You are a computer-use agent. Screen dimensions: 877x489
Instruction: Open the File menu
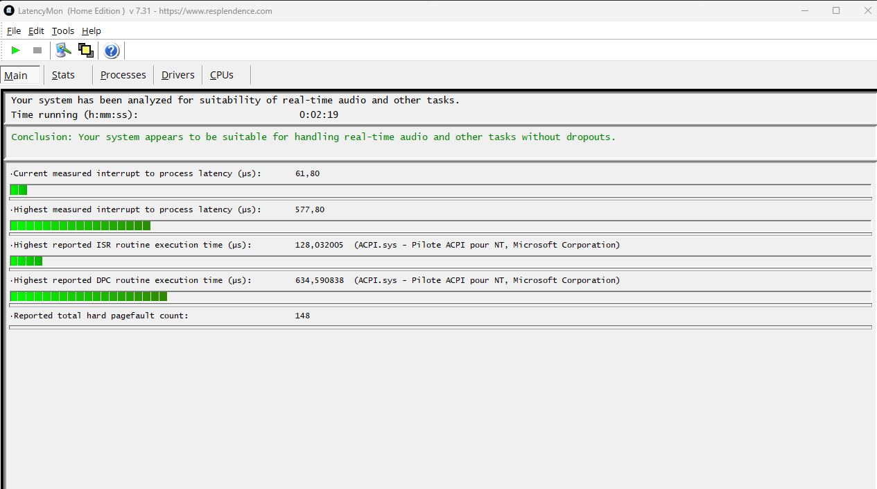point(14,31)
